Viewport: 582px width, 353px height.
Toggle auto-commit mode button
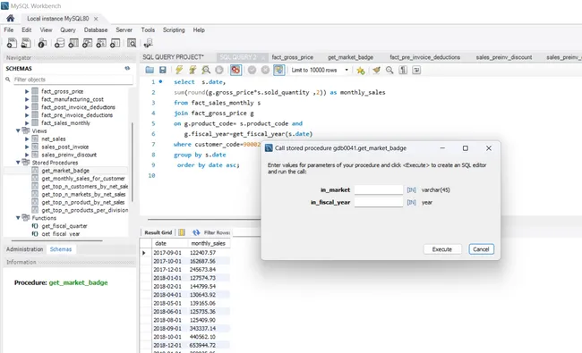[x=278, y=70]
